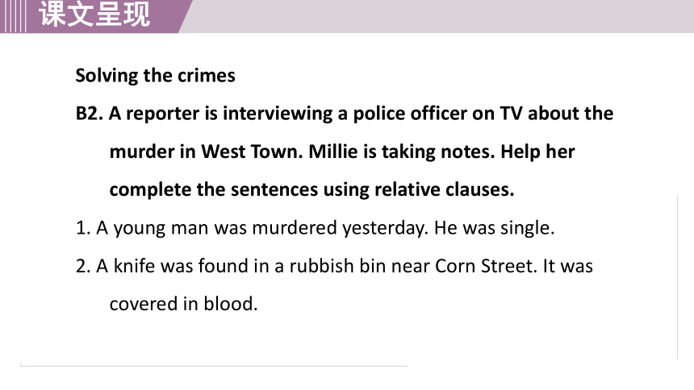Click the words 'Corn Street'
The height and width of the screenshot is (390, 694).
tap(486, 266)
